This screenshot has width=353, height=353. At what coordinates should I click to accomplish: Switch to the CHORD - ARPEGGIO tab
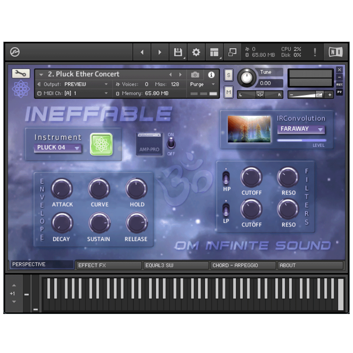point(243,265)
